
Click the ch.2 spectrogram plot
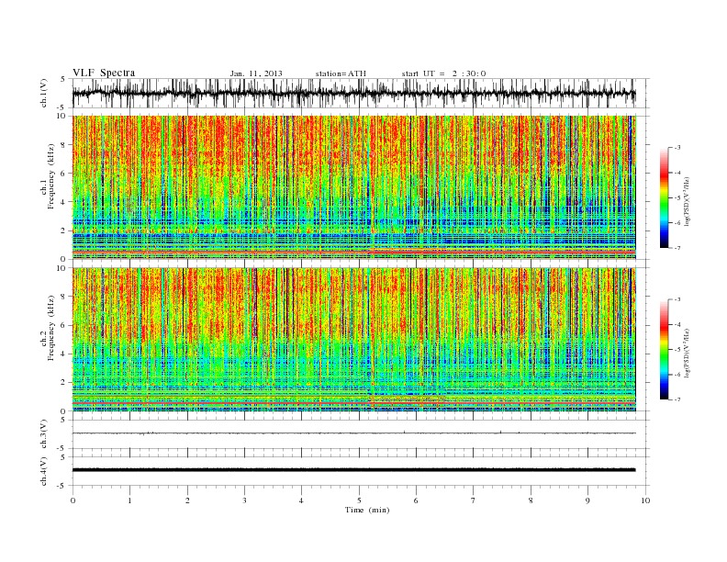354,339
